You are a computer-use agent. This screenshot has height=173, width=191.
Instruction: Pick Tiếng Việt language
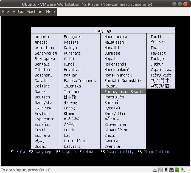161,75
